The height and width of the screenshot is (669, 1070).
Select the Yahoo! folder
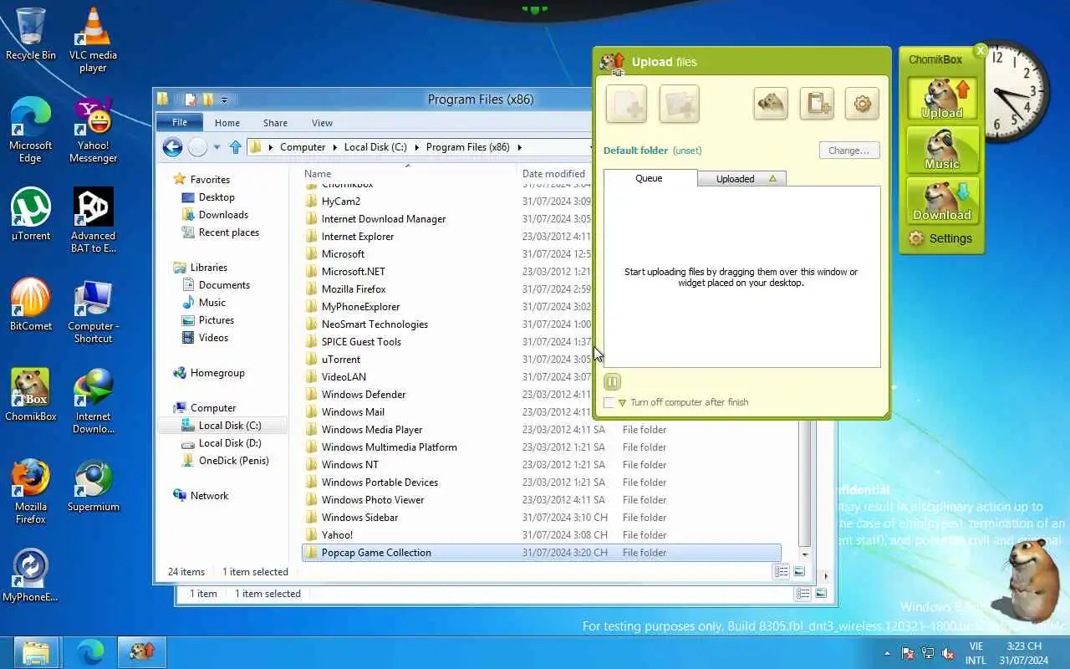point(337,535)
